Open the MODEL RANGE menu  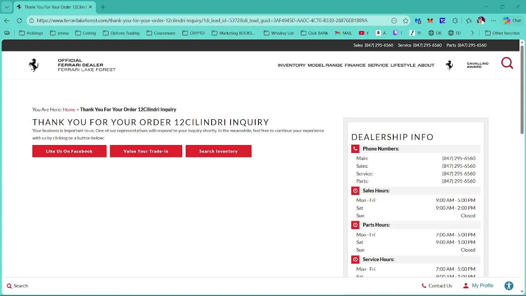click(x=325, y=65)
